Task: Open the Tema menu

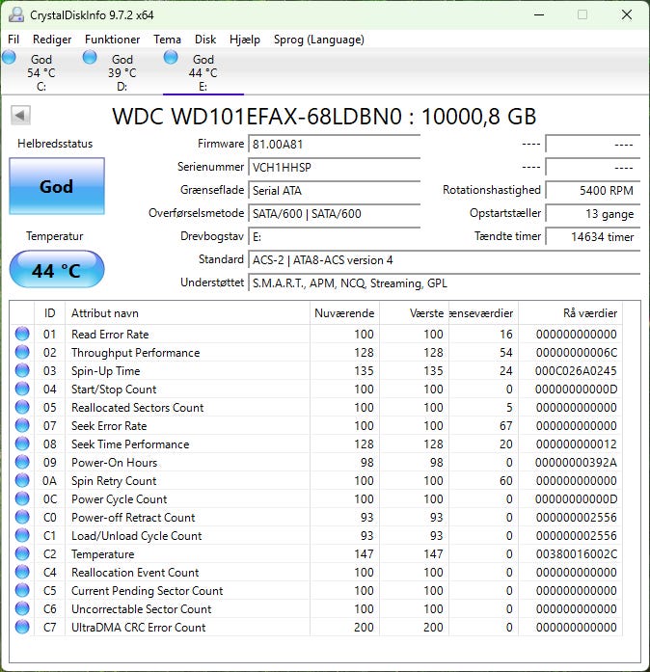Action: click(167, 40)
